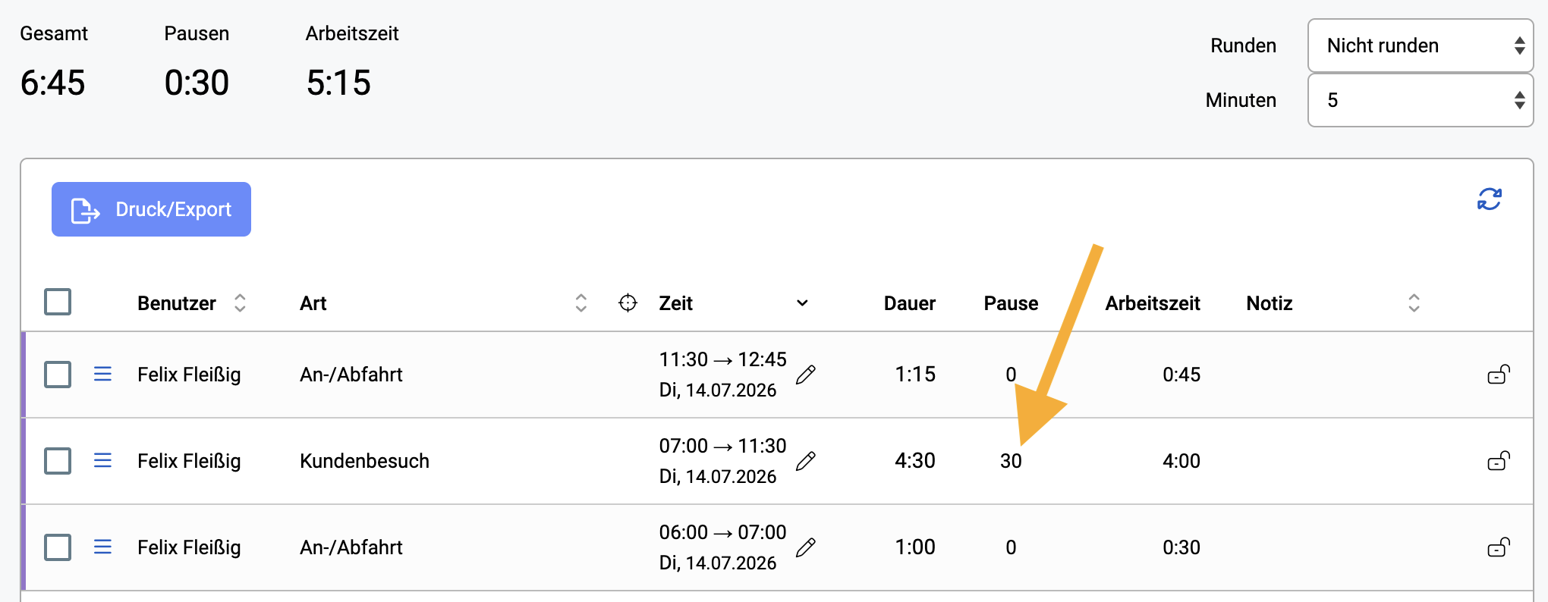Click the Druck/Export button
The width and height of the screenshot is (1548, 602).
[151, 209]
